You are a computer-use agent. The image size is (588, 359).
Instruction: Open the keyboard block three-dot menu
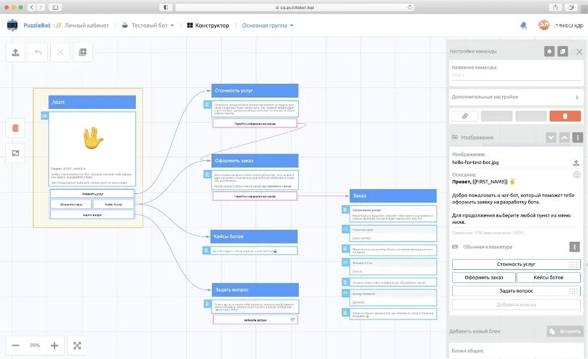(574, 247)
